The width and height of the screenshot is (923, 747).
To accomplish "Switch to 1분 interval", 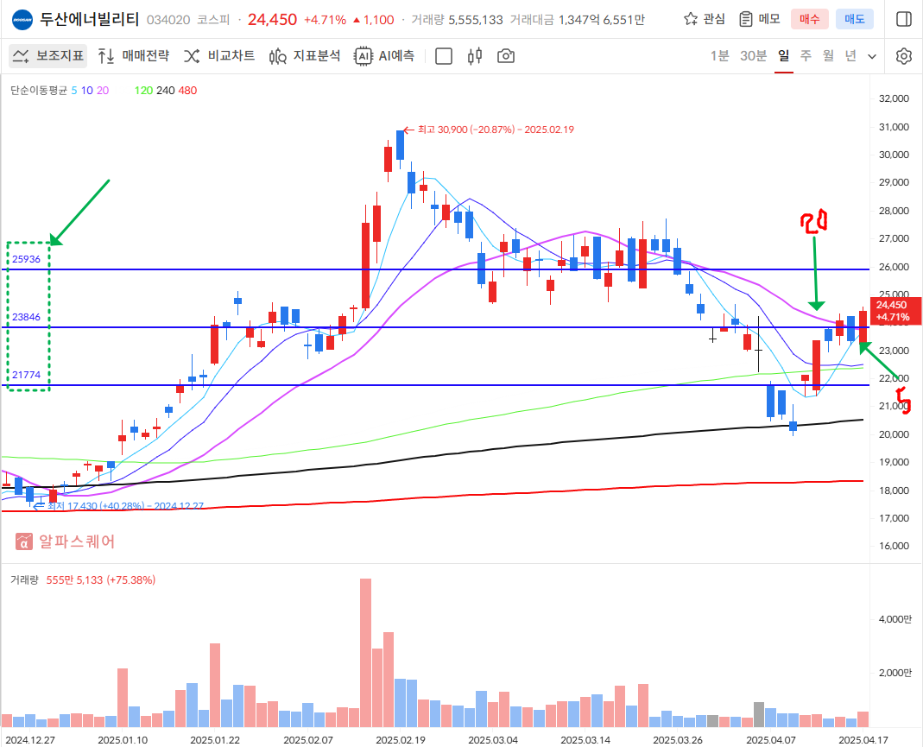I will coord(719,56).
